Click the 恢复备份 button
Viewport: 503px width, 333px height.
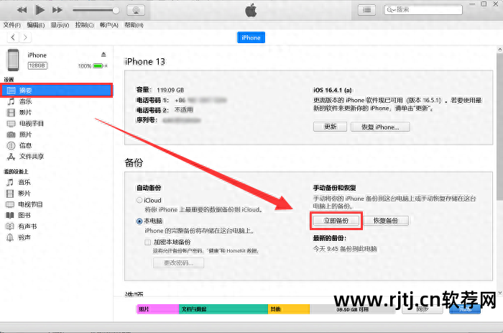(x=386, y=221)
